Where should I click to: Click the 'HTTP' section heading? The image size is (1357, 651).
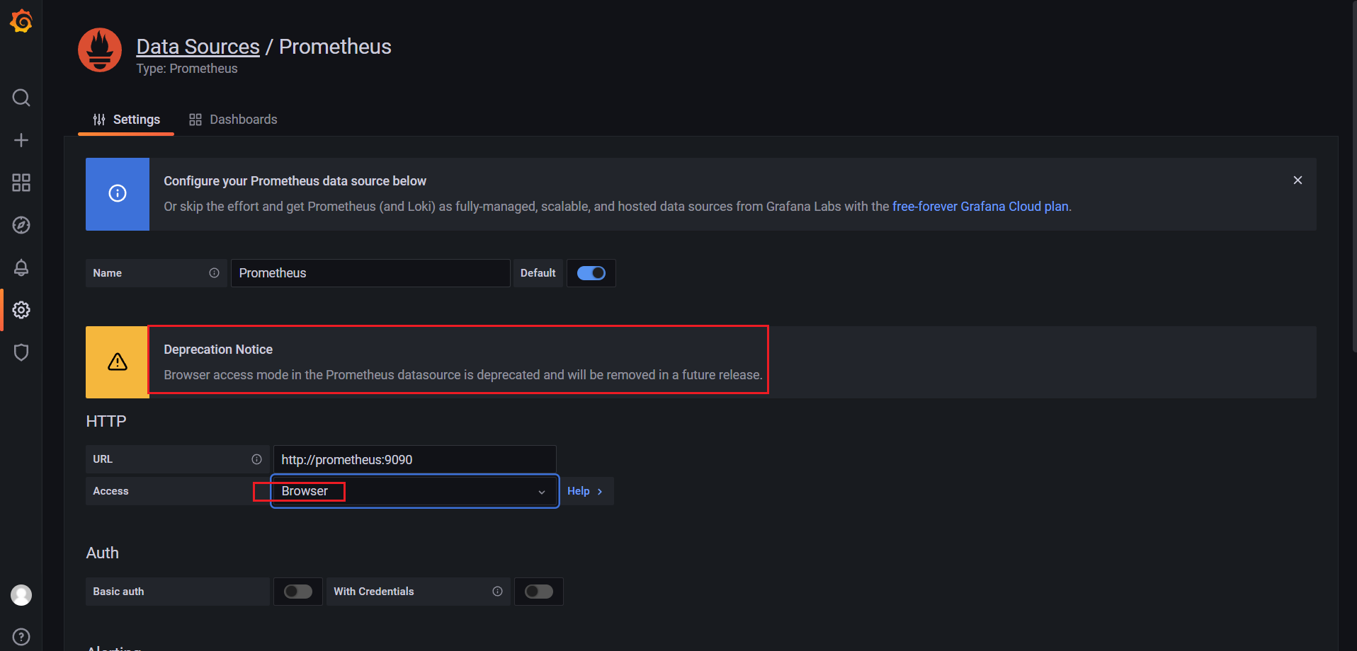106,421
